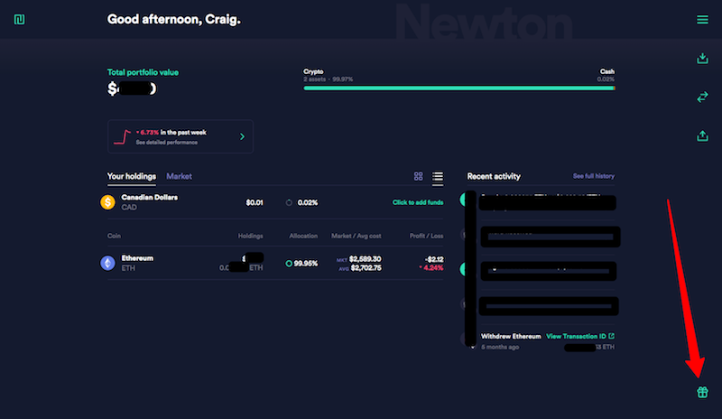Select the Your holdings tab
Image resolution: width=722 pixels, height=419 pixels.
point(132,176)
